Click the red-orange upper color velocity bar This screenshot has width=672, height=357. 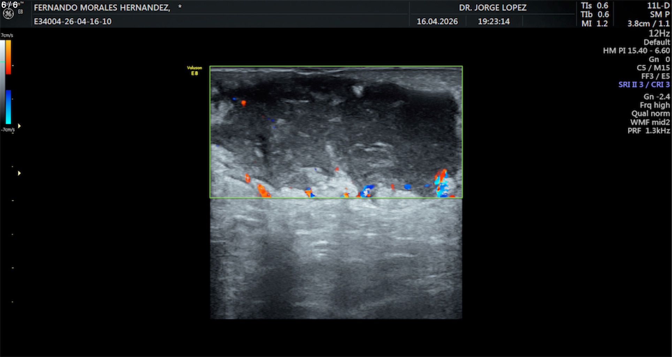pos(8,57)
